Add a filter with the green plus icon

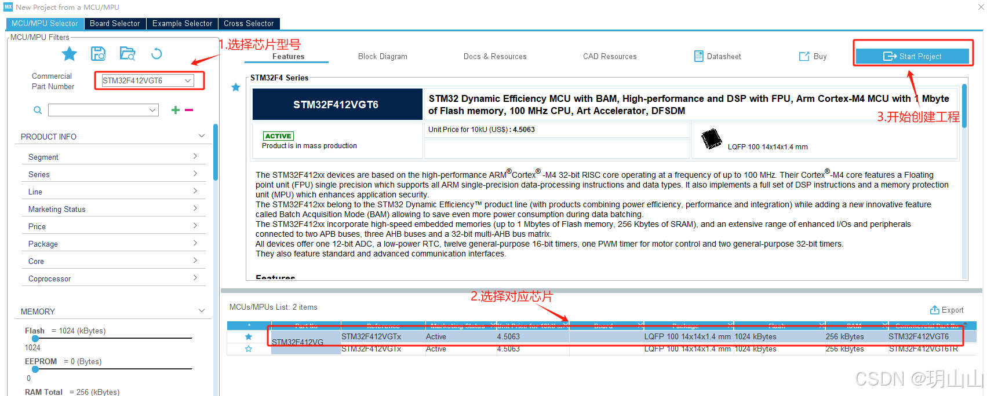(175, 110)
